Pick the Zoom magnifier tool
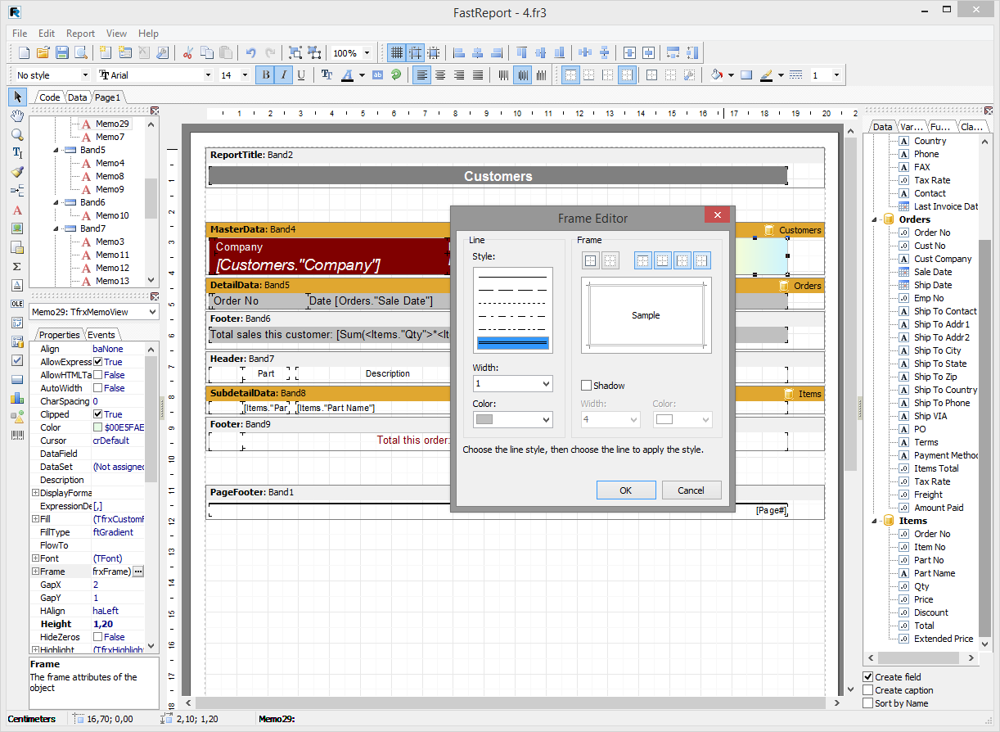1000x732 pixels. 17,134
